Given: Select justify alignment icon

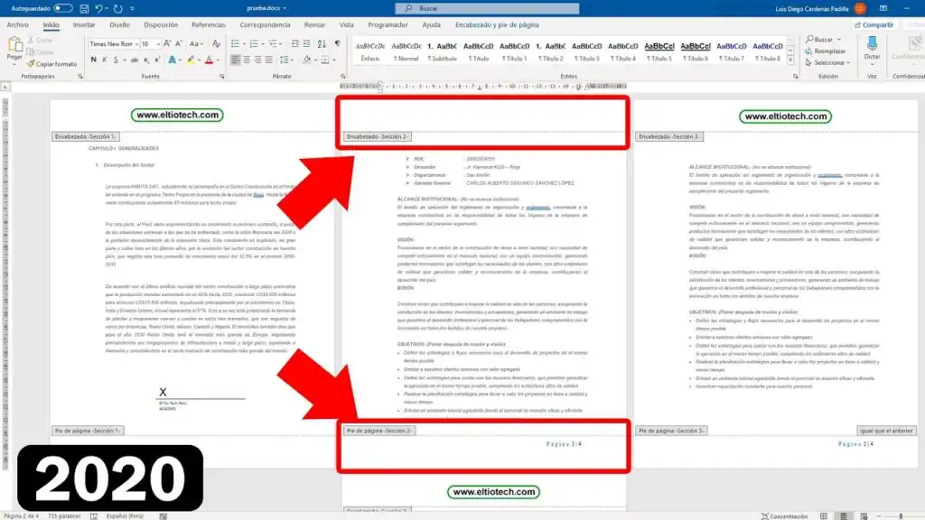Looking at the screenshot, I should pos(269,60).
